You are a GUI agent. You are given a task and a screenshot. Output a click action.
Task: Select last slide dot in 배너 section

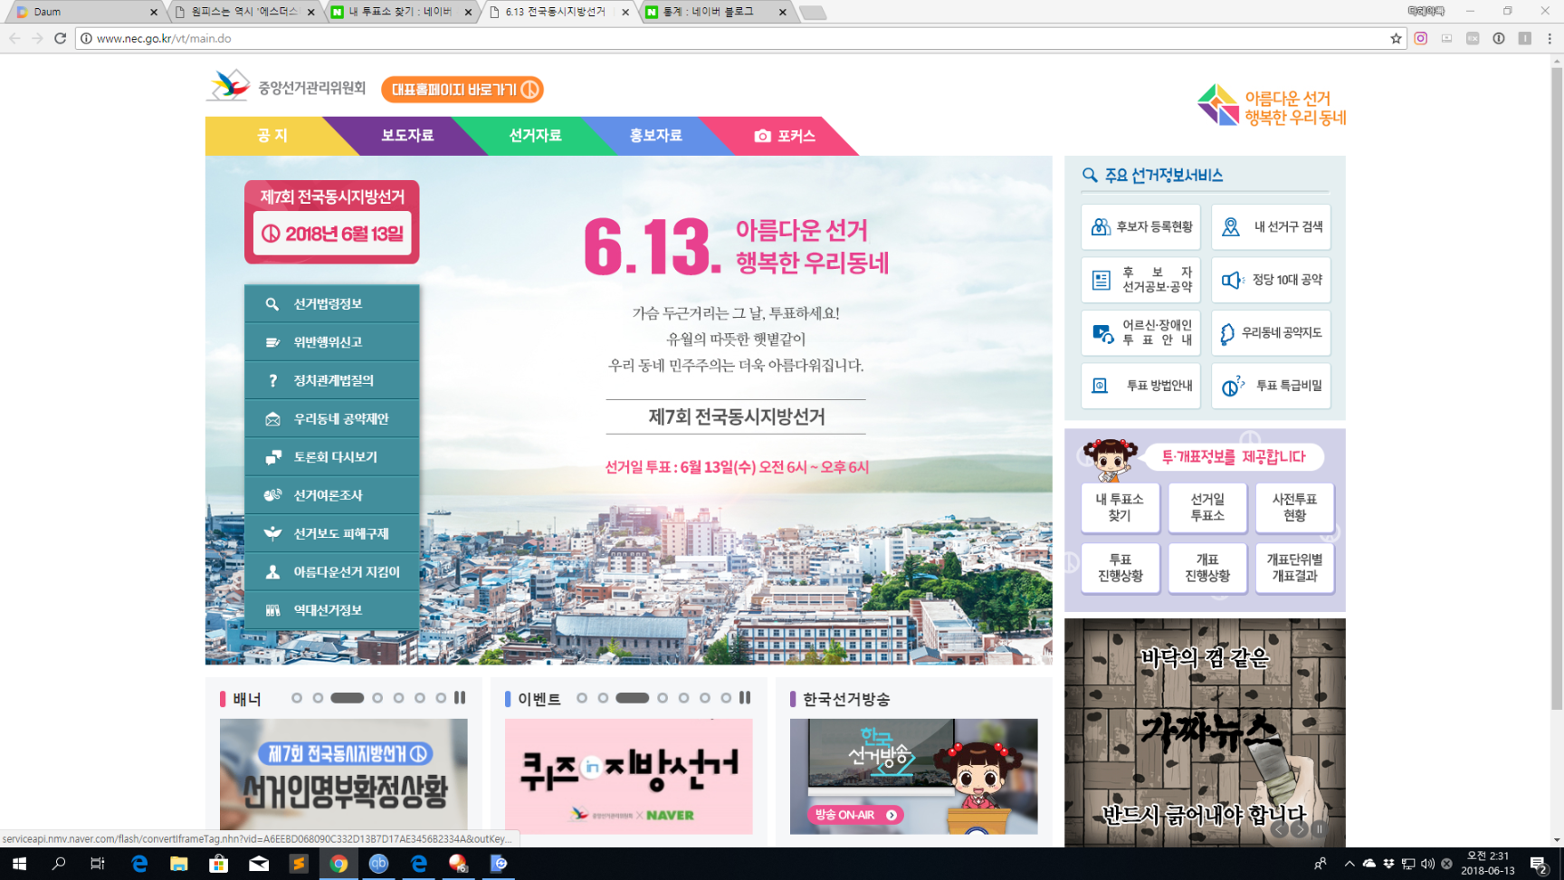pos(441,698)
